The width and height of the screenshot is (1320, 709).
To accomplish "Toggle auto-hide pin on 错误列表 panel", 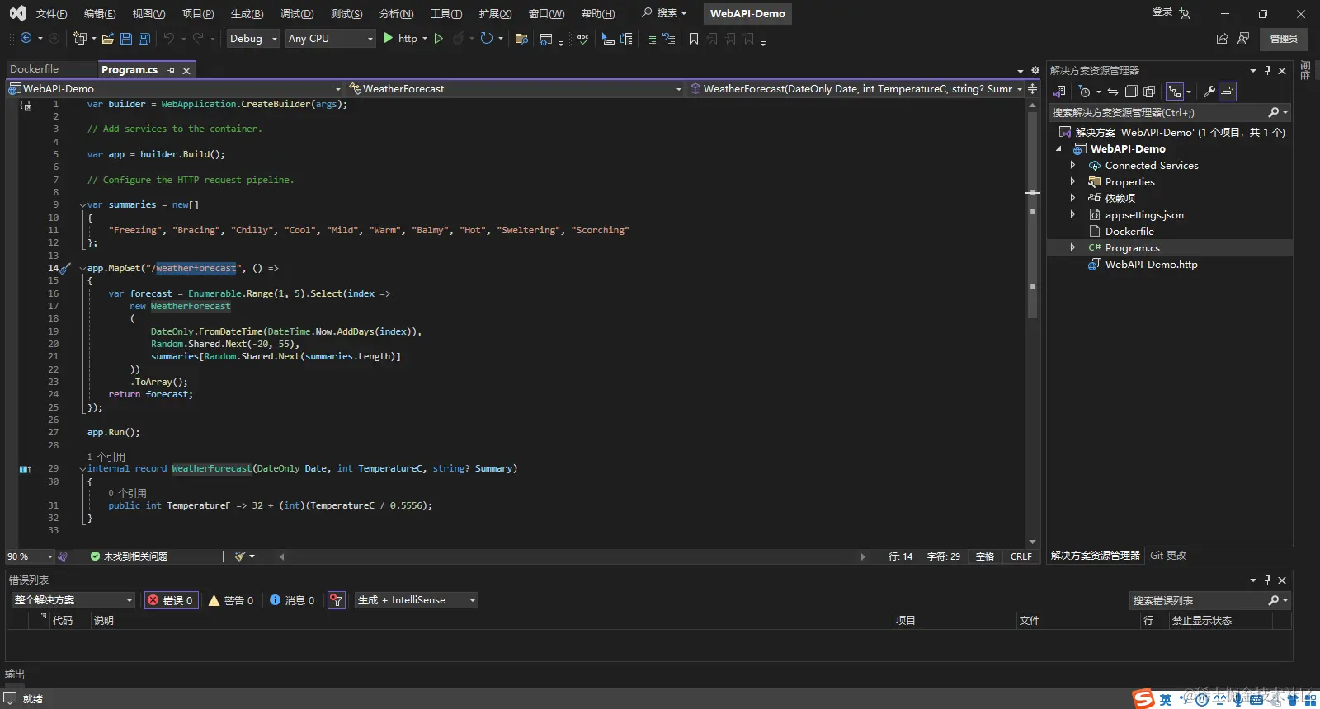I will click(1268, 580).
